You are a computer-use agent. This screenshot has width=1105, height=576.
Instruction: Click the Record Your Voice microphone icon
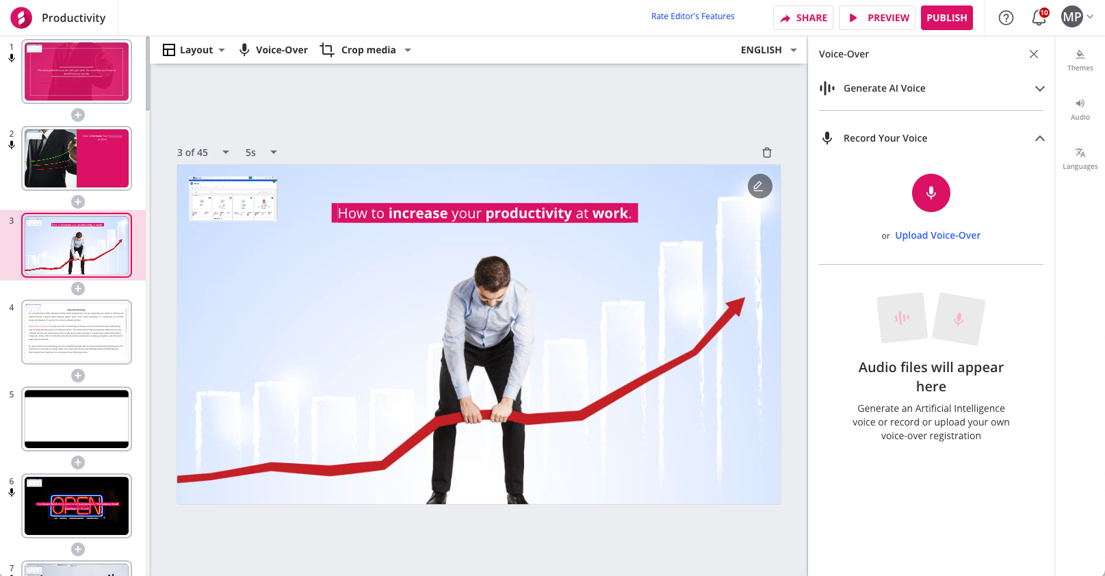pyautogui.click(x=827, y=138)
